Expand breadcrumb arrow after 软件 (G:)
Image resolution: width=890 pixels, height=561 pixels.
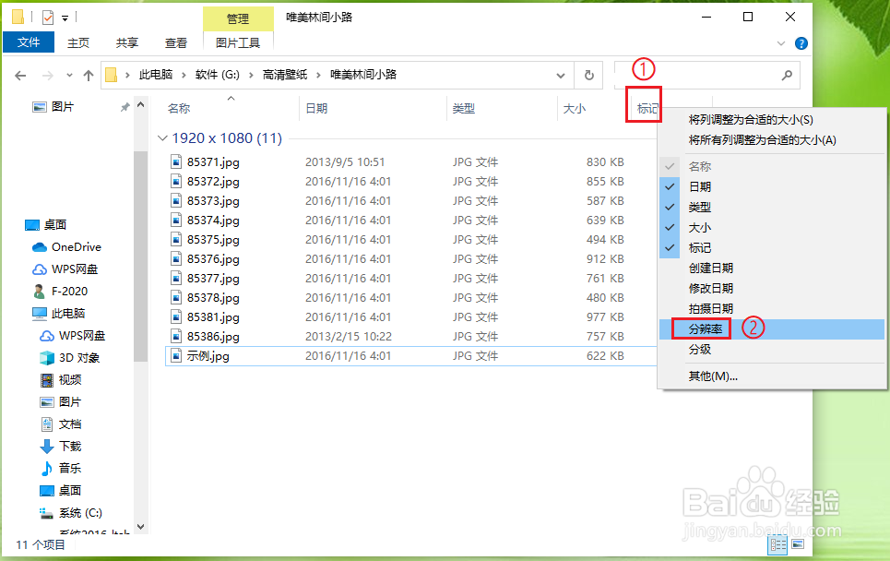(x=251, y=75)
